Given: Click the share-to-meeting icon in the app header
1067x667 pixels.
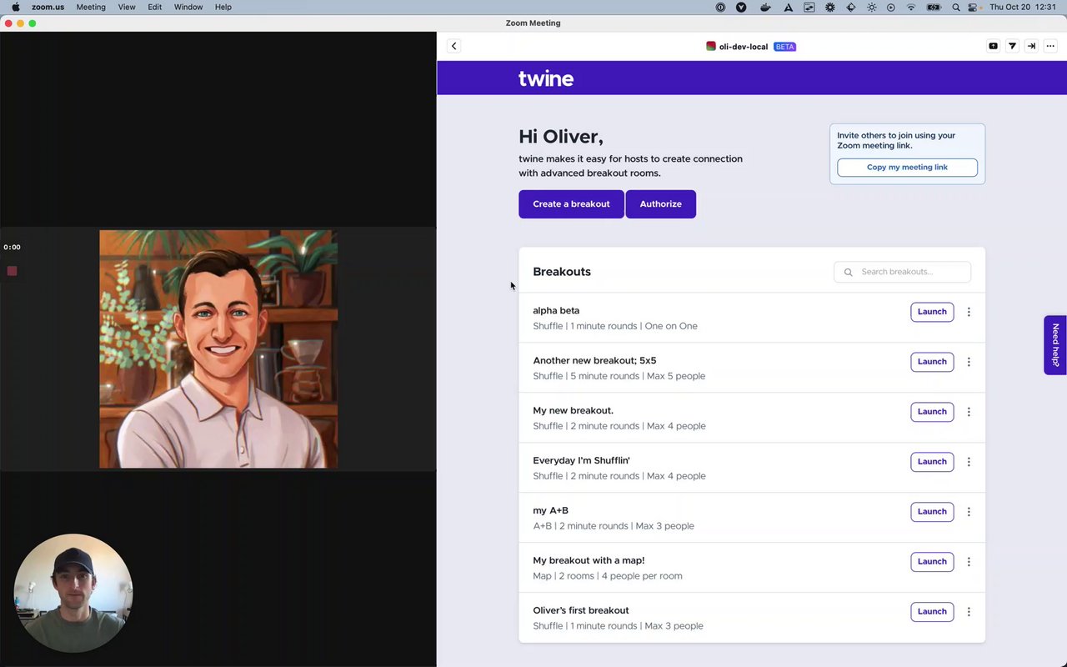Looking at the screenshot, I should click(993, 46).
